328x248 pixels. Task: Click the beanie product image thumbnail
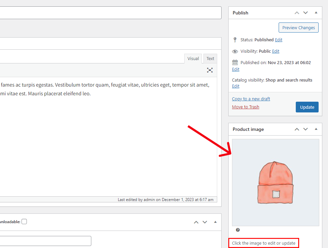tap(276, 183)
